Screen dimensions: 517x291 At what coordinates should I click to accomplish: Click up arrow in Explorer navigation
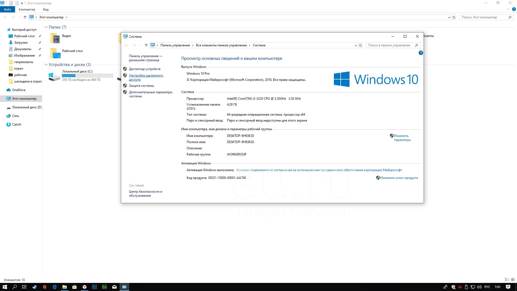click(25, 17)
